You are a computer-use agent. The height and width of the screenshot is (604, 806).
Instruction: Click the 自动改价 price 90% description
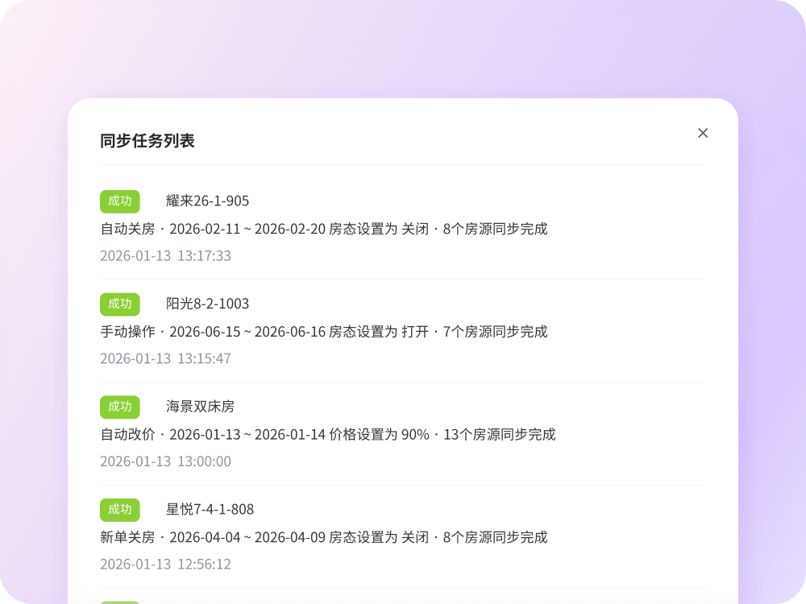[327, 435]
